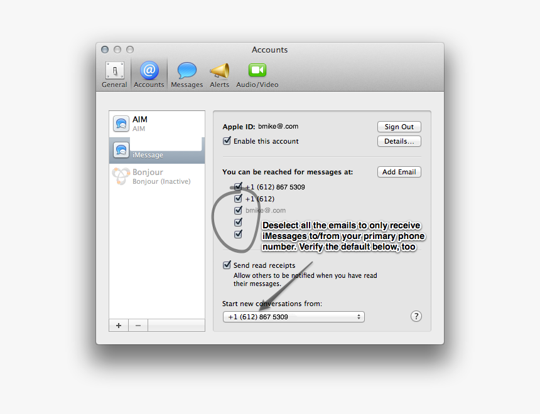Toggle Enable this account checkbox

pos(227,141)
